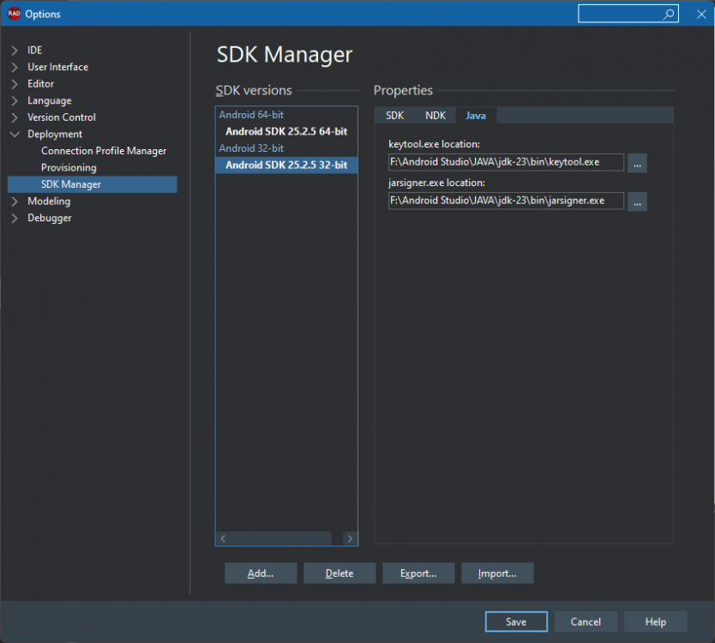Click the keytool.exe location field
The height and width of the screenshot is (643, 715).
coord(506,162)
